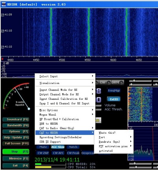Image resolution: width=158 pixels, height=170 pixels.
Task: Click Whats this? in submenu
Action: [x=114, y=133]
